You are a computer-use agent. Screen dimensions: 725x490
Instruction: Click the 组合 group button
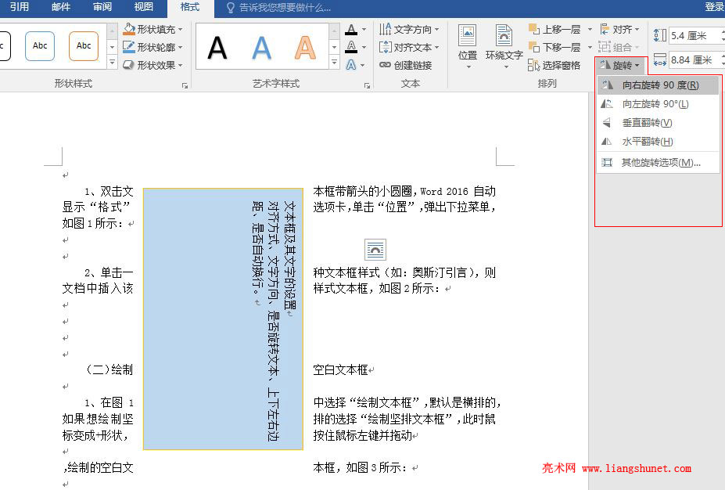tap(619, 47)
